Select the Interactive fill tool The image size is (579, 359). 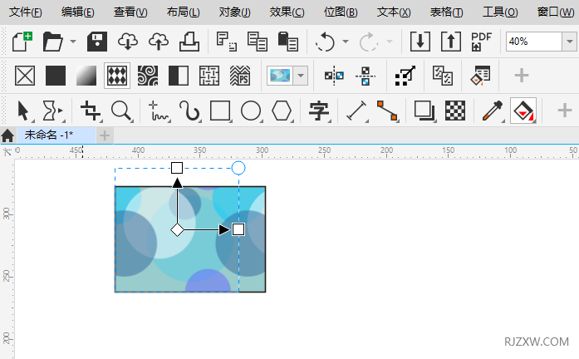point(523,111)
